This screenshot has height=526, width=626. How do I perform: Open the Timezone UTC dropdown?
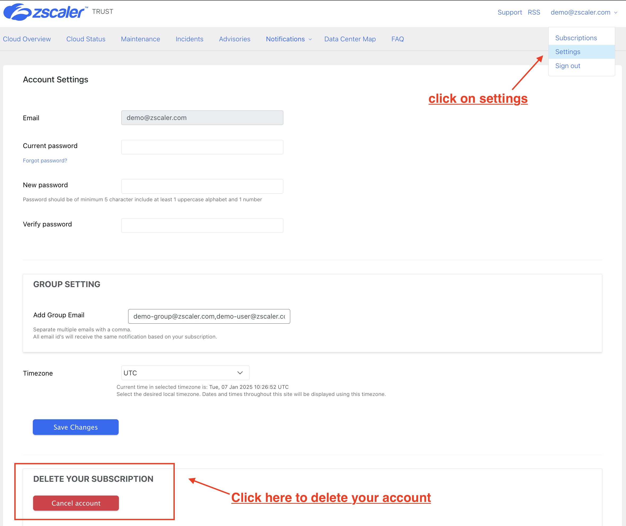[x=185, y=373]
